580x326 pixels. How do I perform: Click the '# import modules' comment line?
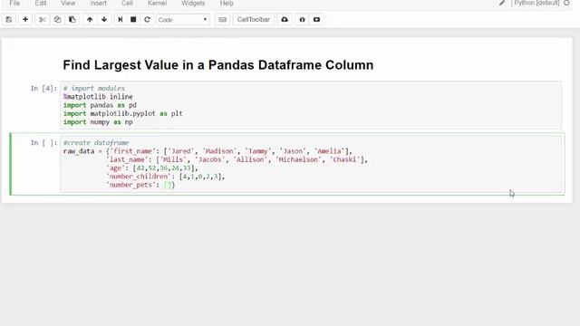(94, 89)
